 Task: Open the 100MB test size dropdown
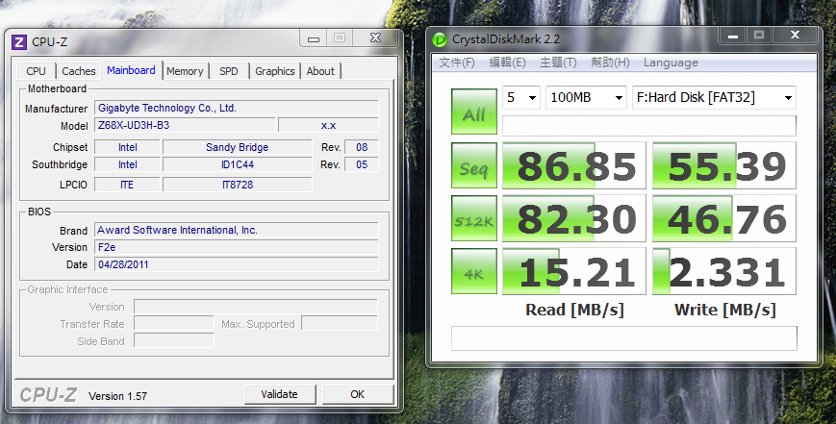coord(586,97)
